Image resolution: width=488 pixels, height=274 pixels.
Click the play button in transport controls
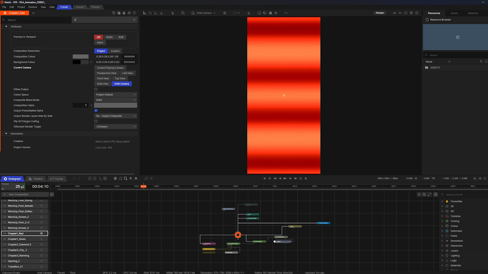pyautogui.click(x=285, y=178)
